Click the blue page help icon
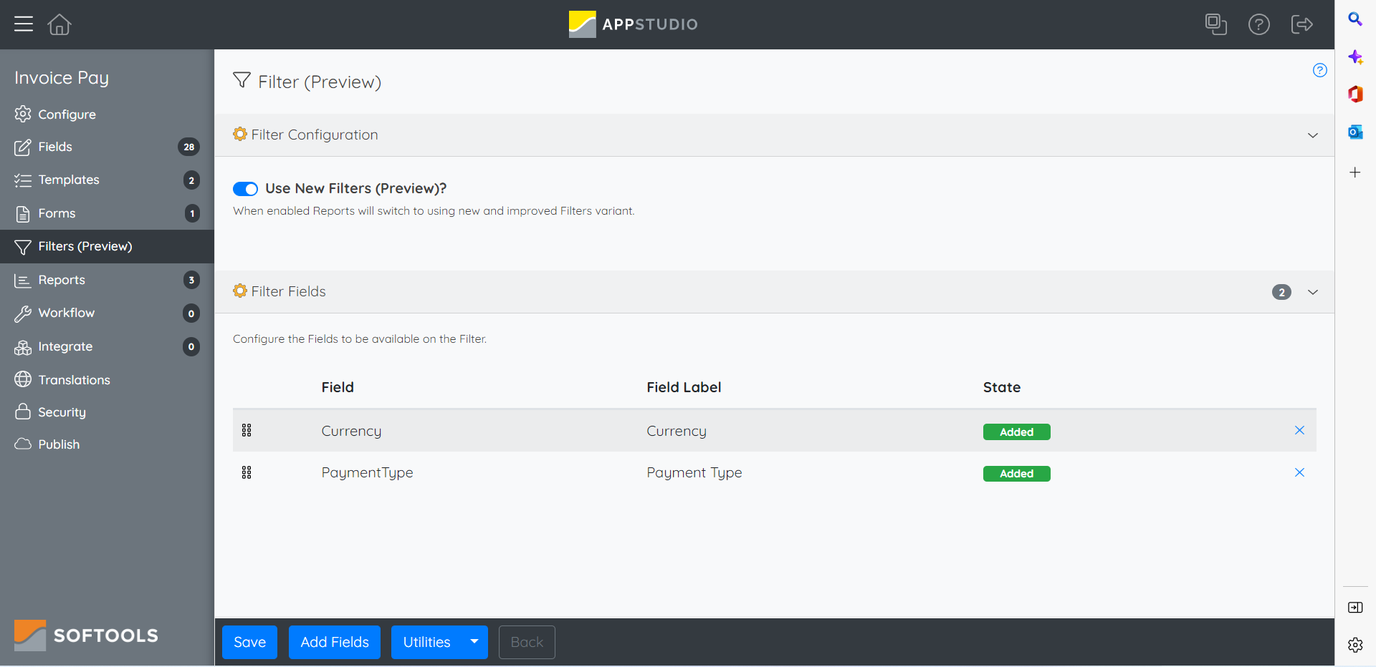This screenshot has height=667, width=1376. (1319, 70)
